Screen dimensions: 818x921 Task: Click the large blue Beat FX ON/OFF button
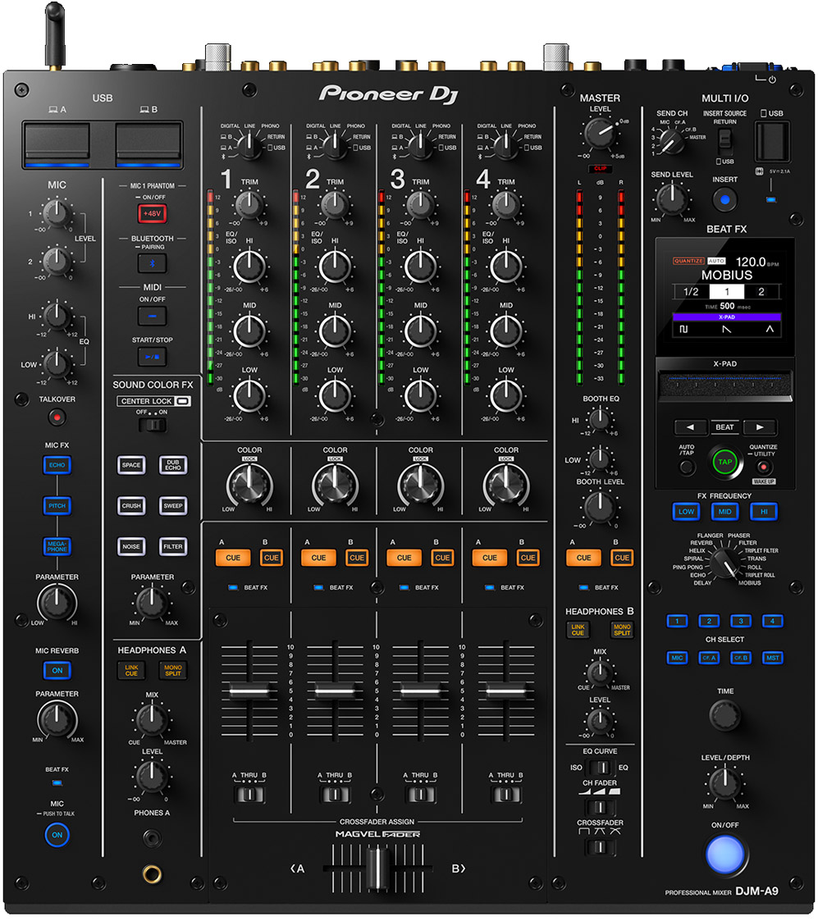[x=725, y=854]
